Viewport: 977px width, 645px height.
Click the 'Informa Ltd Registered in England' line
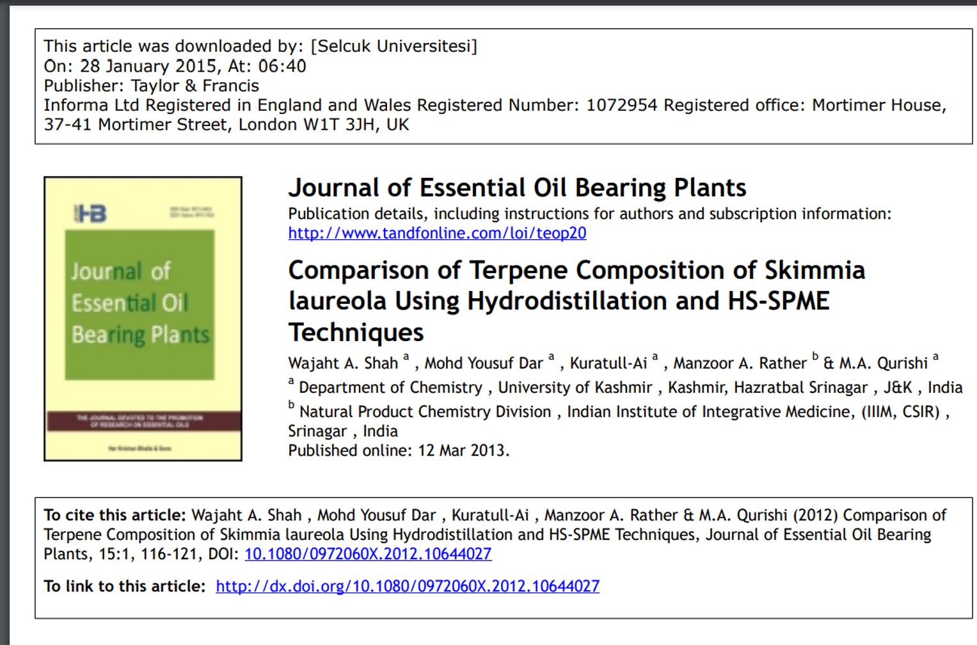coord(495,106)
